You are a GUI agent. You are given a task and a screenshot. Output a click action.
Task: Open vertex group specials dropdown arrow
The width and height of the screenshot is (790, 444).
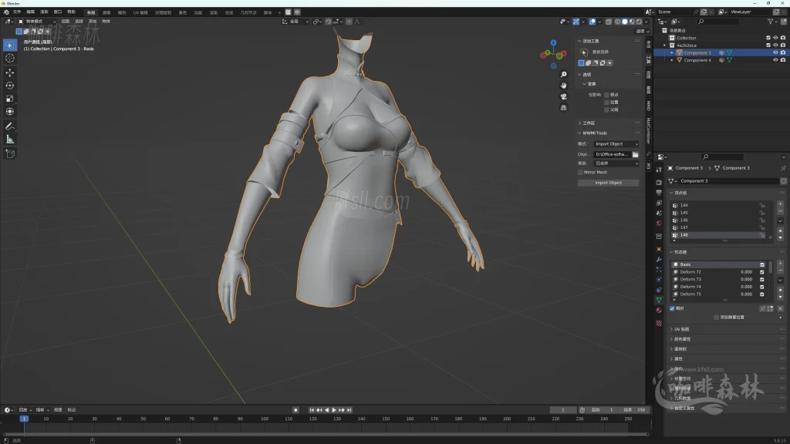780,221
